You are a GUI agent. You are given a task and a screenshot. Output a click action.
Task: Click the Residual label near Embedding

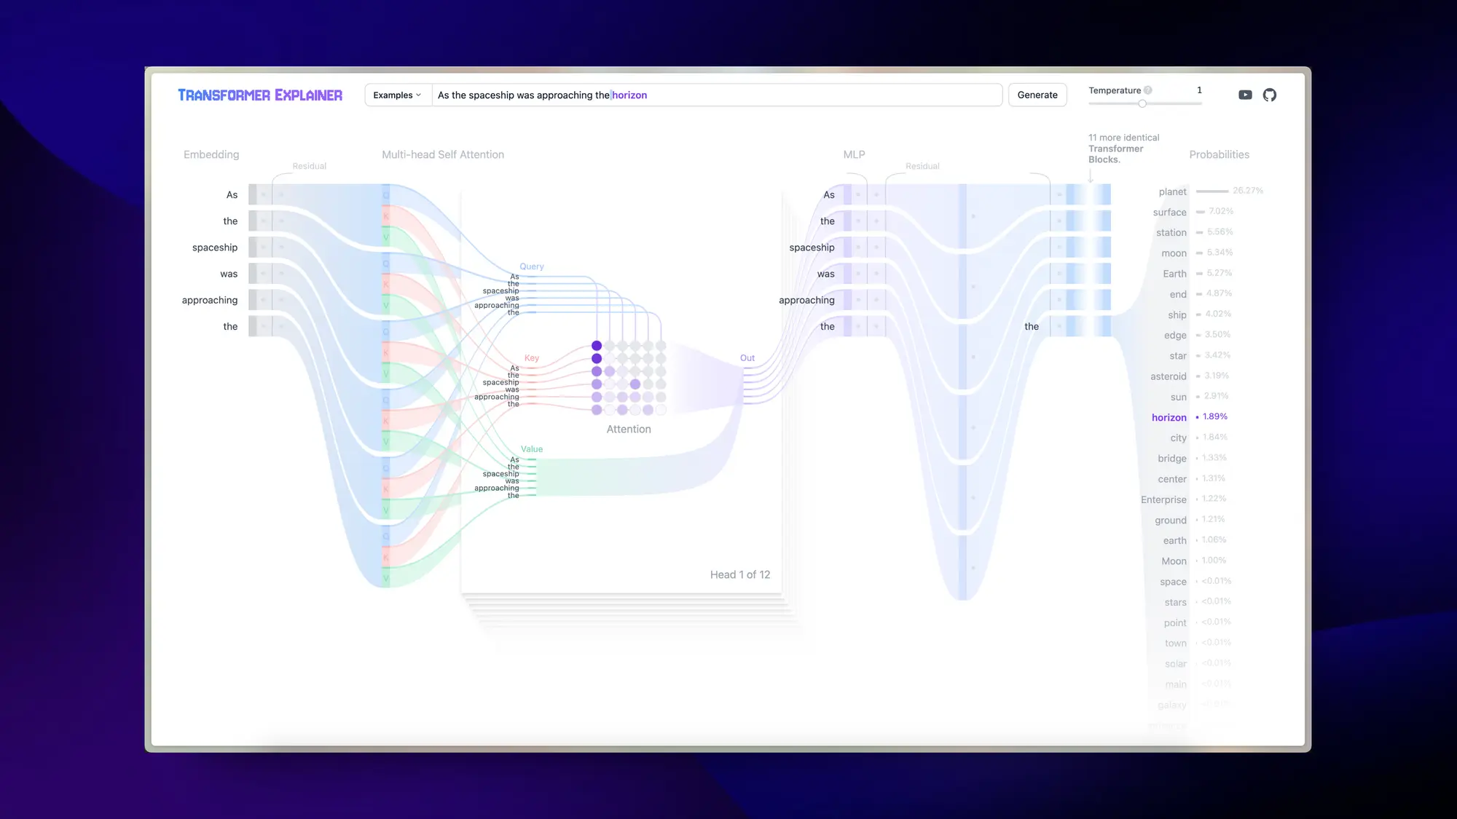click(x=310, y=166)
